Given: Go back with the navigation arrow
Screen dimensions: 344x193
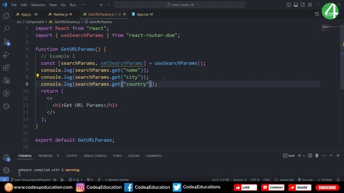Looking at the screenshot, I should 102,5.
